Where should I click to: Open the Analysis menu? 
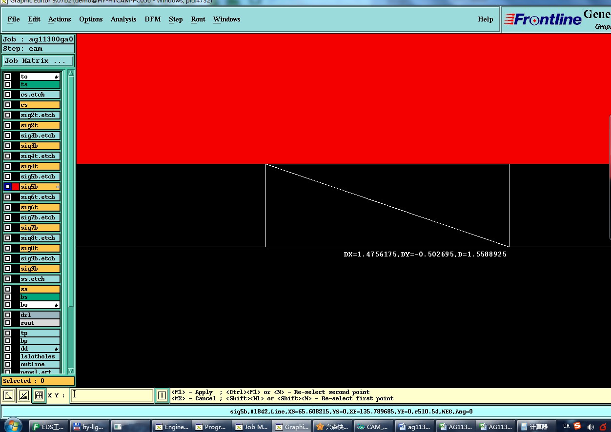[x=123, y=20]
